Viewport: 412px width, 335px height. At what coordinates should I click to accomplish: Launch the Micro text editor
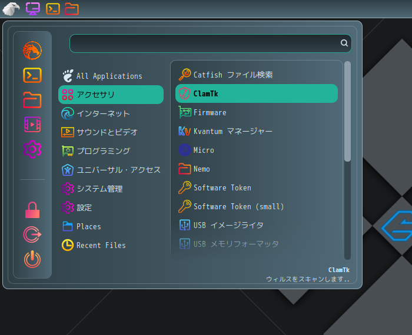pos(257,150)
